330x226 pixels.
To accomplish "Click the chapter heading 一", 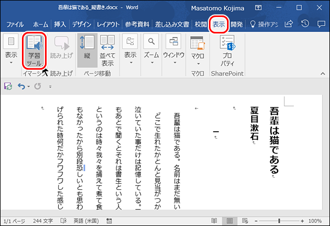I will tap(216, 132).
